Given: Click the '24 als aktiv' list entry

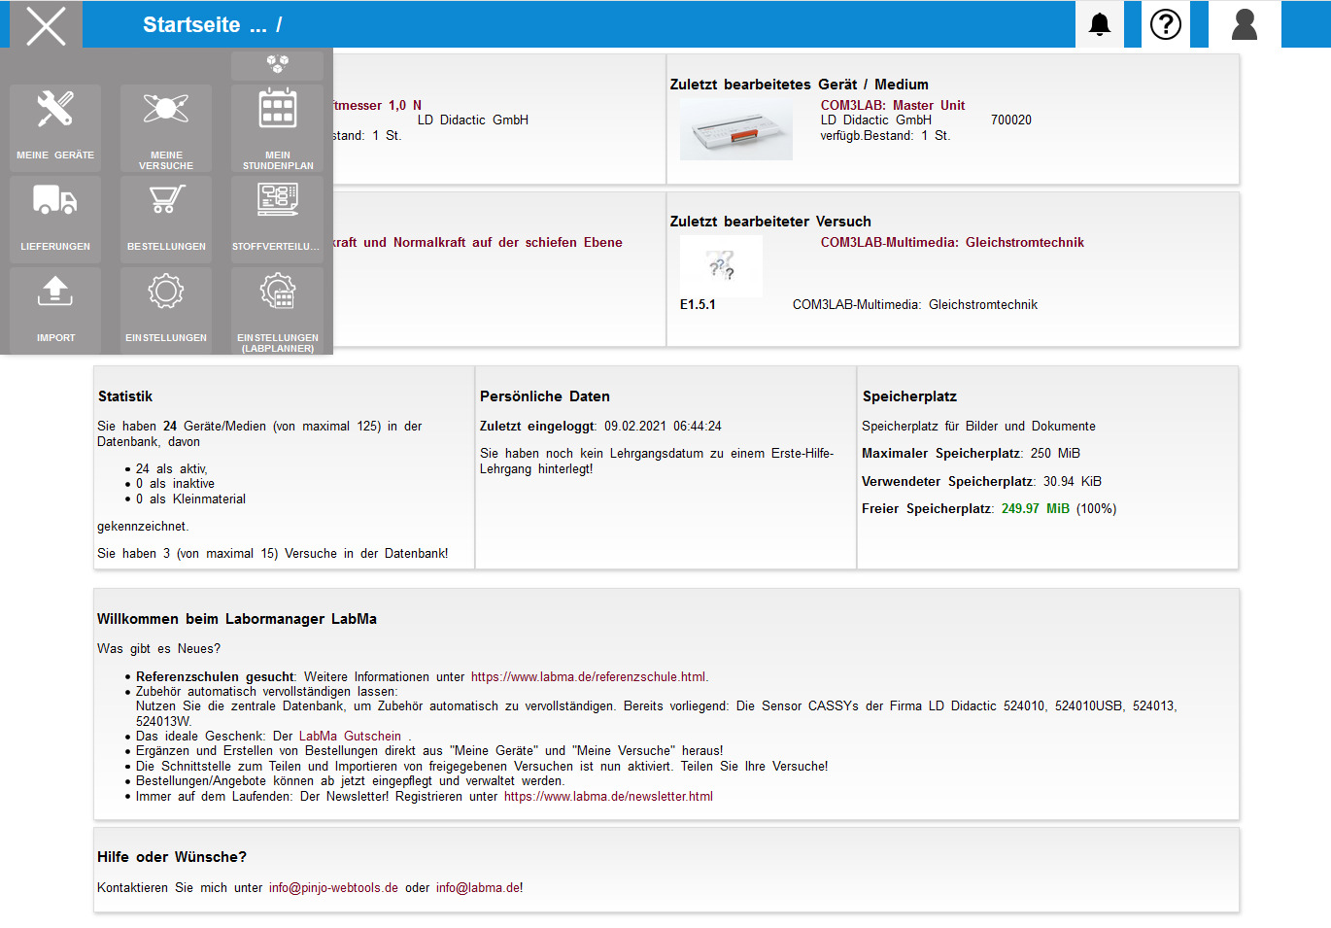Looking at the screenshot, I should point(171,469).
